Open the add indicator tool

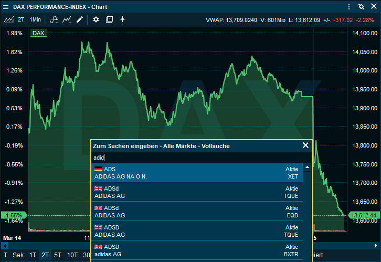pos(54,19)
